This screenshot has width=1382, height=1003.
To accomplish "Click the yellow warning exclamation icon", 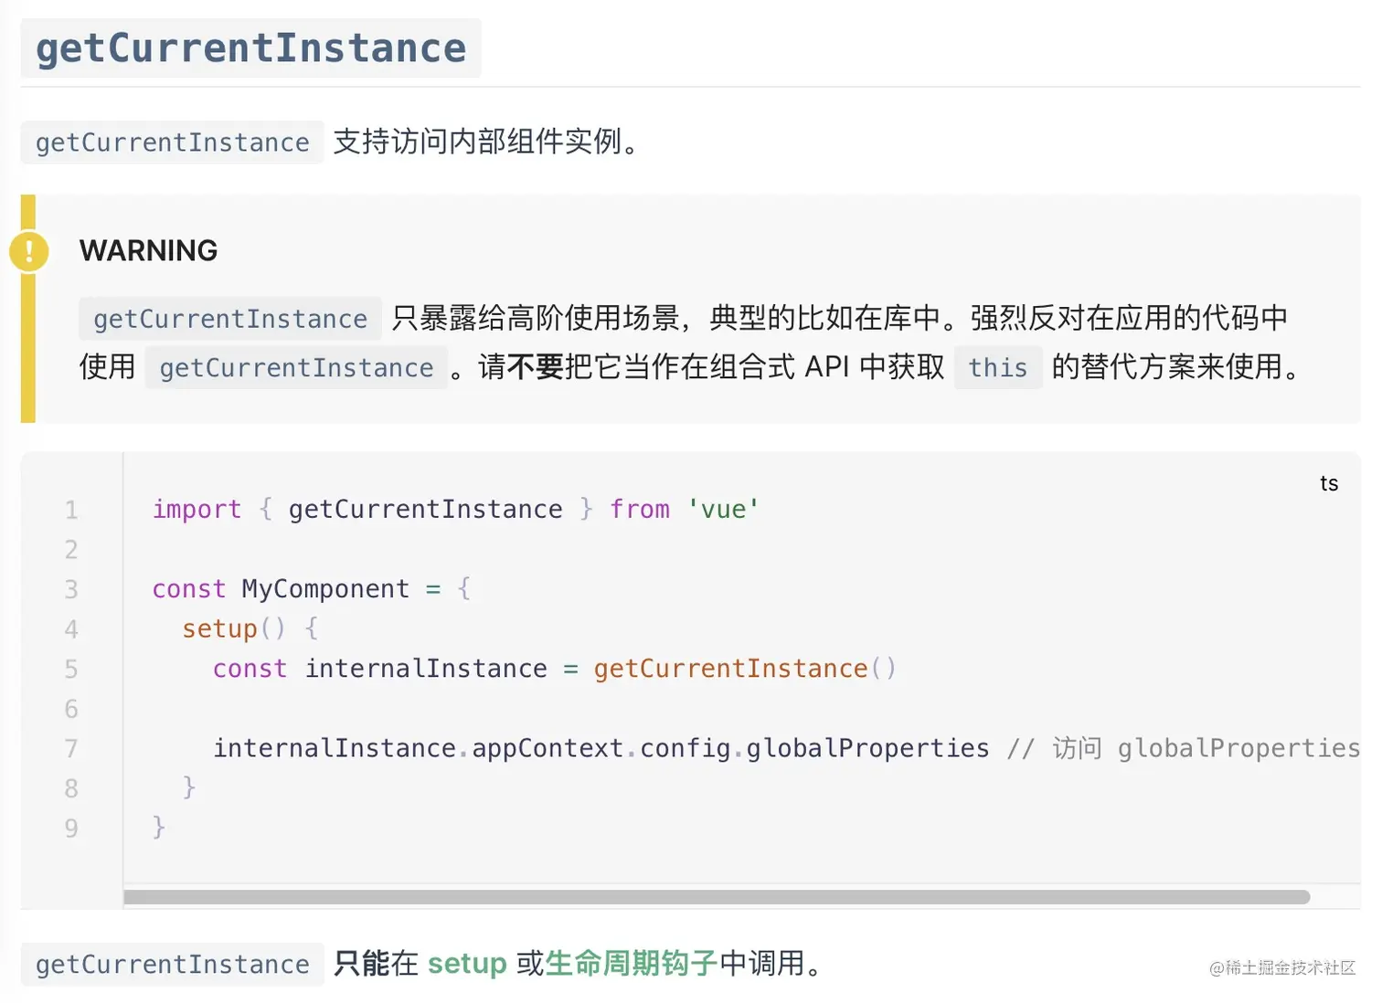I will (x=29, y=251).
